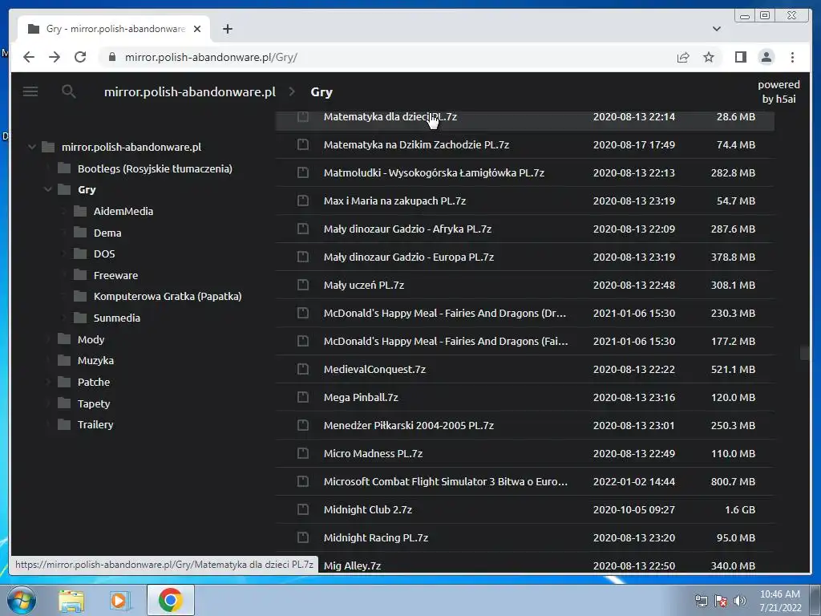Download Mig Alley.7z
This screenshot has height=616, width=821.
[x=352, y=565]
